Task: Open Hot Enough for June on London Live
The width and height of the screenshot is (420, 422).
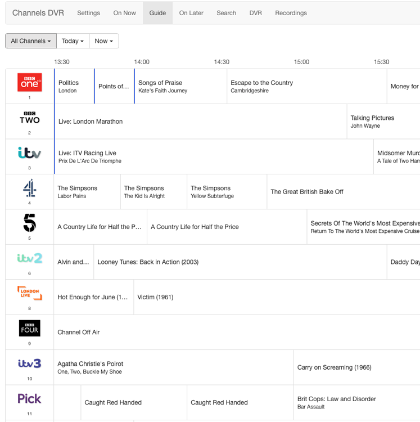Action: coord(93,297)
